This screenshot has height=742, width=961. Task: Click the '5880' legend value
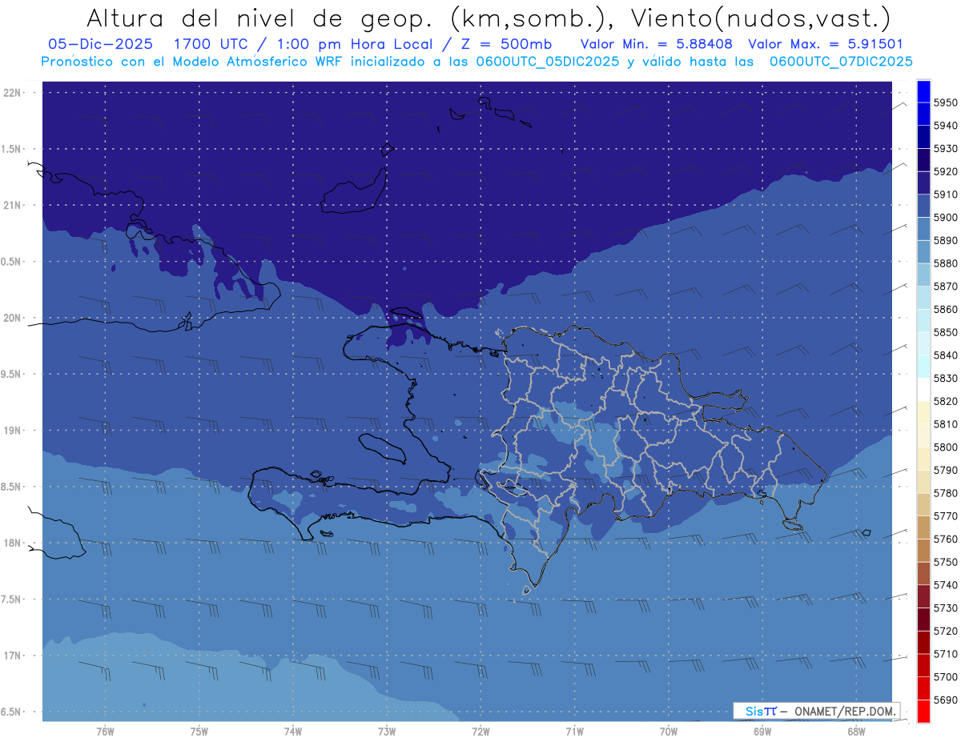946,263
